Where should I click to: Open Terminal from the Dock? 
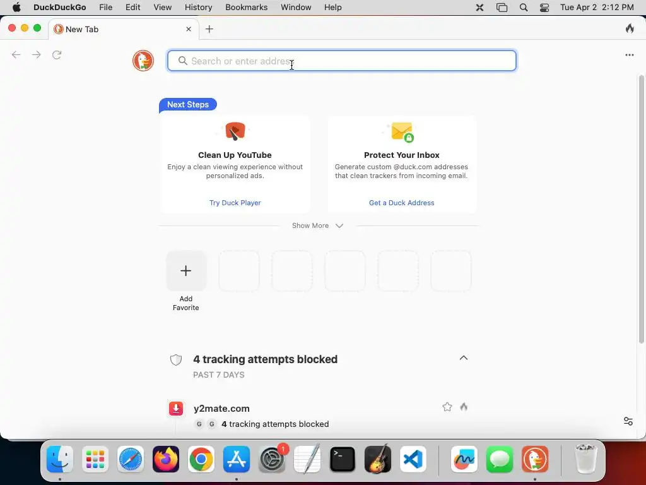point(343,459)
